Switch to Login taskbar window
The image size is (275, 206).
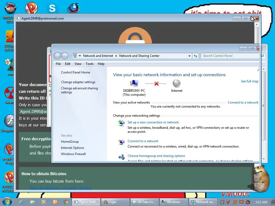[x=115, y=202]
